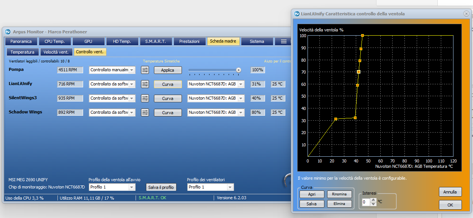Click Annulla in curve dialog
The height and width of the screenshot is (218, 473).
(x=450, y=192)
